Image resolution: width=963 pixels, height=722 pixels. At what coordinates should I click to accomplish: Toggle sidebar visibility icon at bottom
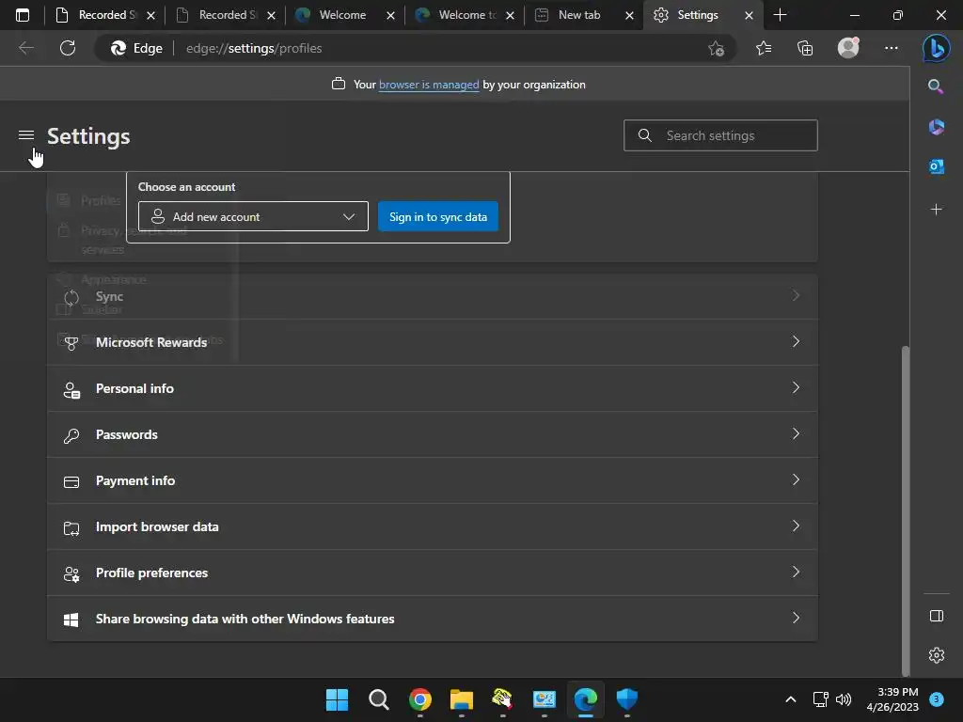click(936, 616)
